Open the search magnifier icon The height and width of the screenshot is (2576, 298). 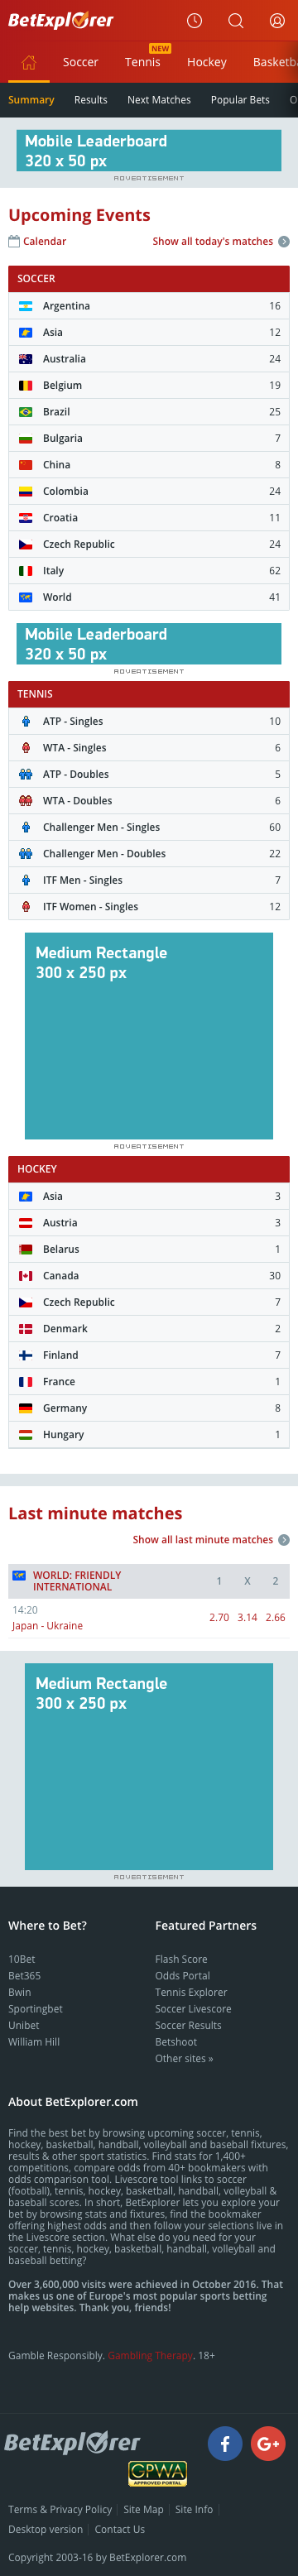click(x=235, y=20)
